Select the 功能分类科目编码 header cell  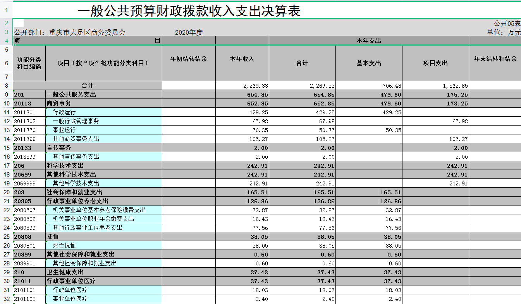(x=29, y=63)
